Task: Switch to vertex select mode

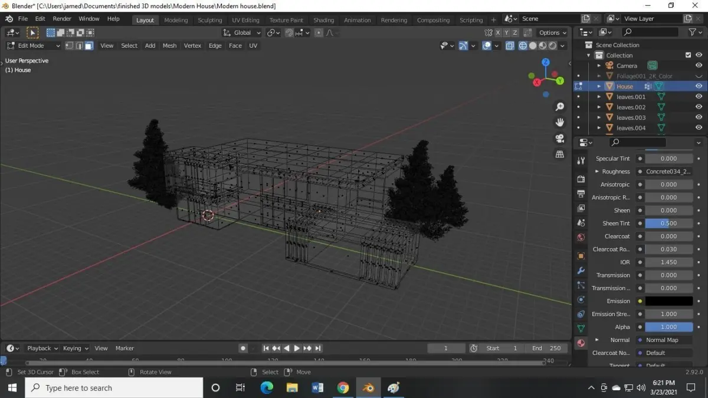Action: click(x=69, y=45)
